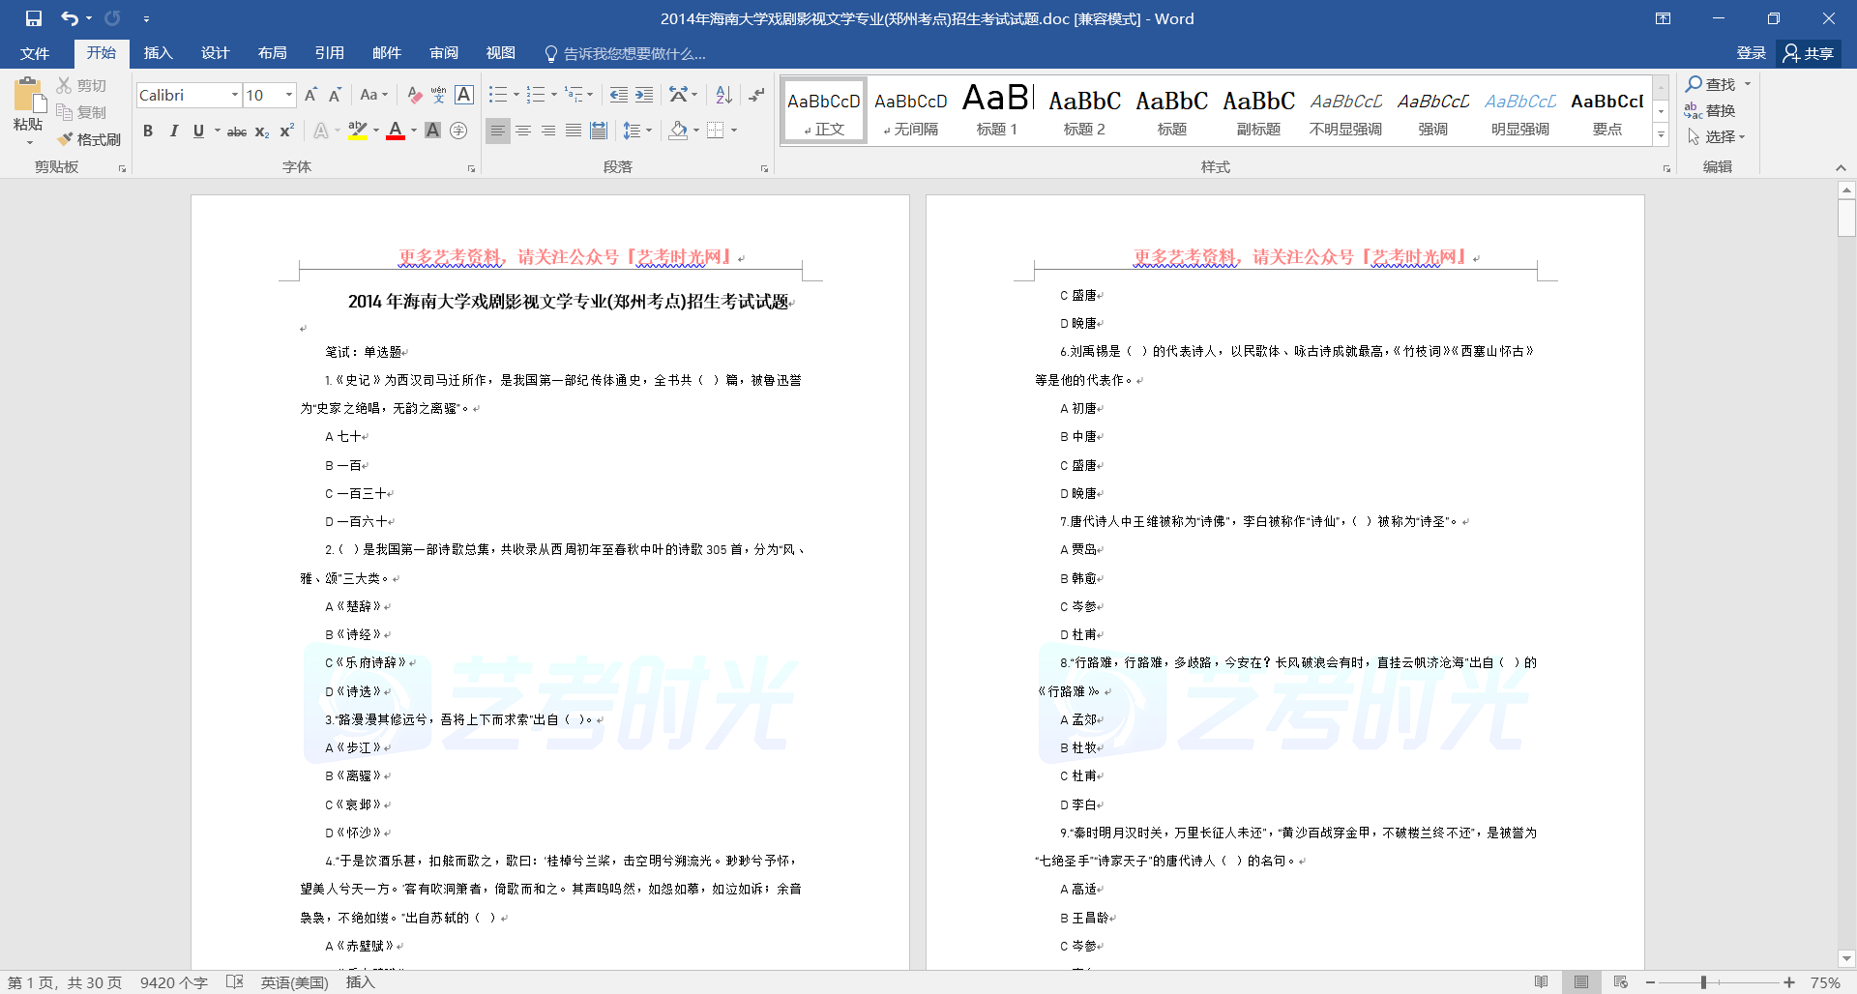Apply strikethrough with the abc icon
The image size is (1857, 994).
(236, 132)
